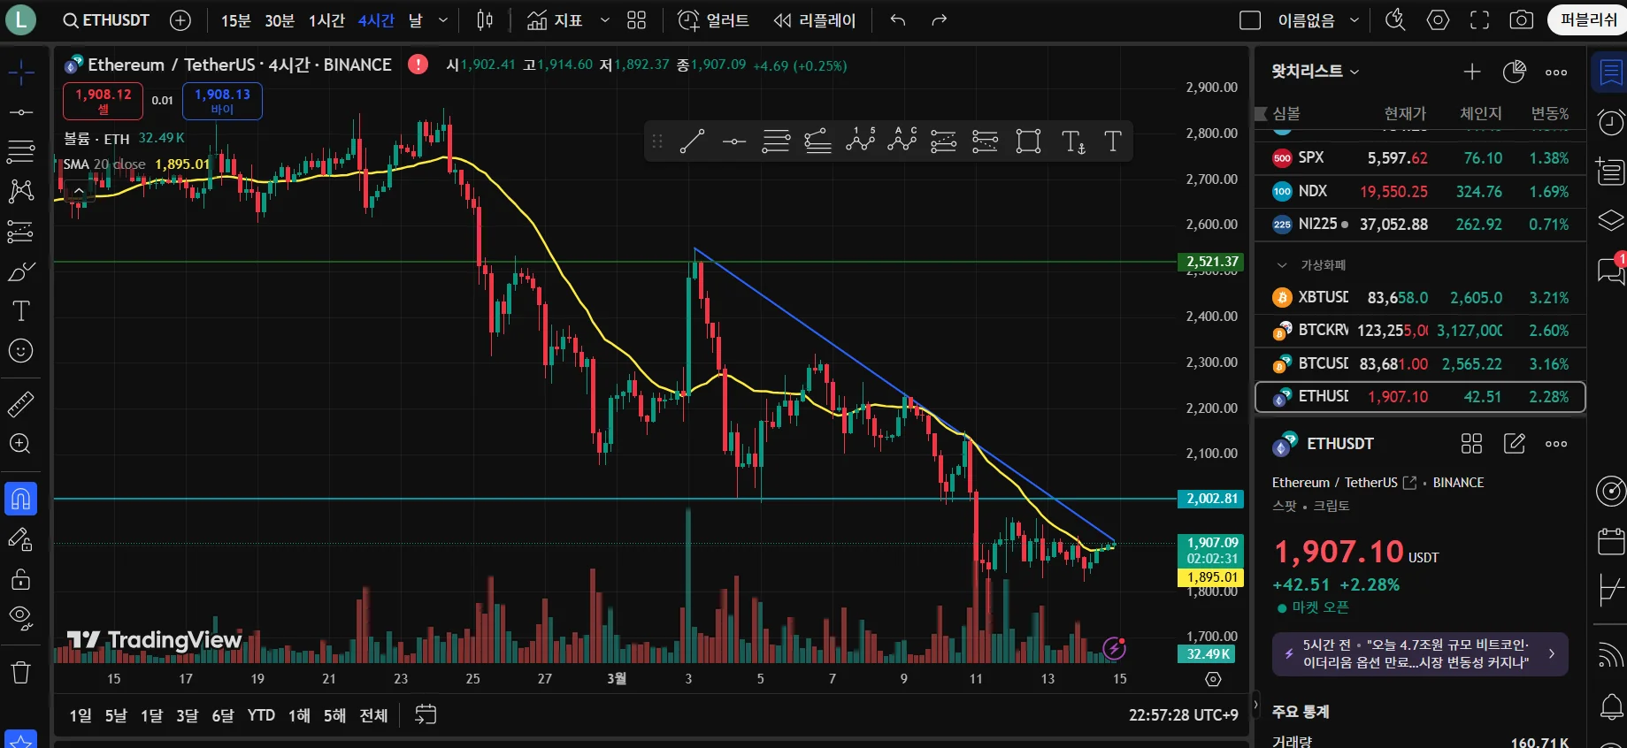This screenshot has height=748, width=1627.
Task: Open the alerts clock icon in right sidebar
Action: [1611, 121]
